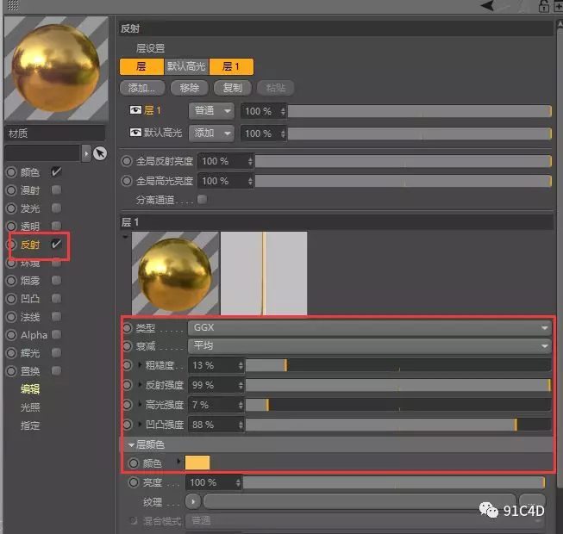Click the lock icon at top right

tap(543, 6)
